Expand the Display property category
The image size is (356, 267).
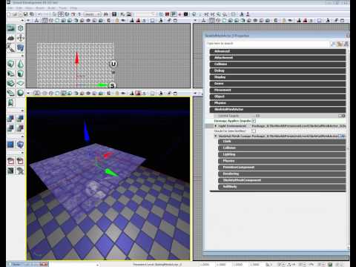(x=277, y=77)
